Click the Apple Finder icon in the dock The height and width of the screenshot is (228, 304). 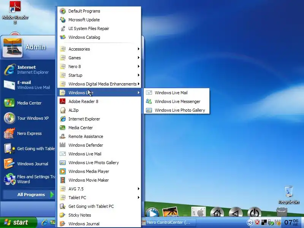[198, 212]
